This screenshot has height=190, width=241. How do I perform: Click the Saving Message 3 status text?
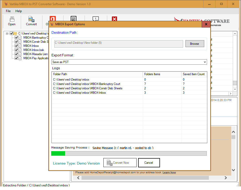(123, 148)
